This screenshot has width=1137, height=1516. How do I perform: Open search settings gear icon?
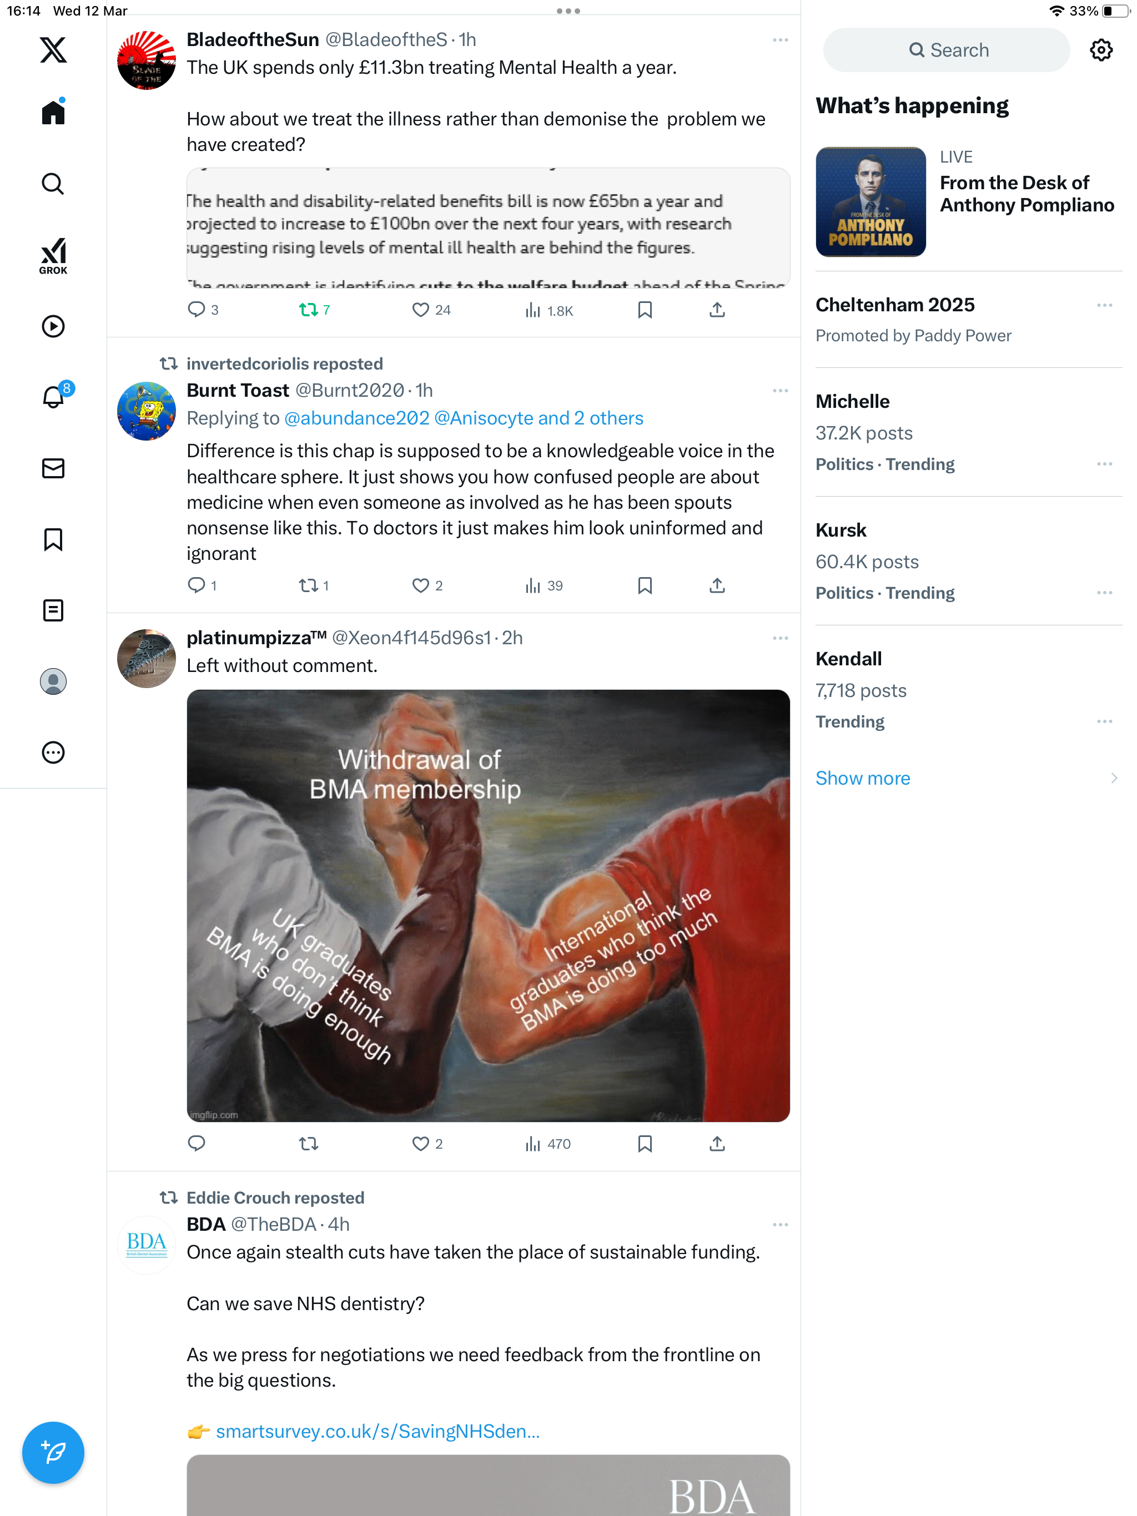coord(1101,50)
